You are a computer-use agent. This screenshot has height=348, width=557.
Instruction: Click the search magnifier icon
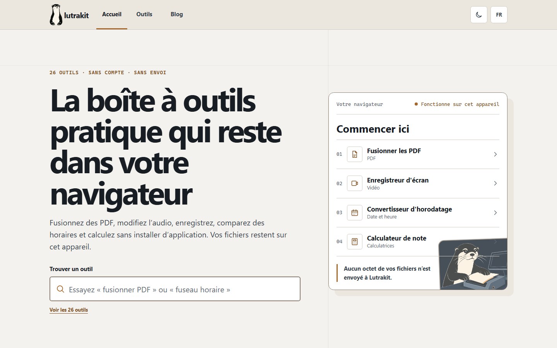61,289
